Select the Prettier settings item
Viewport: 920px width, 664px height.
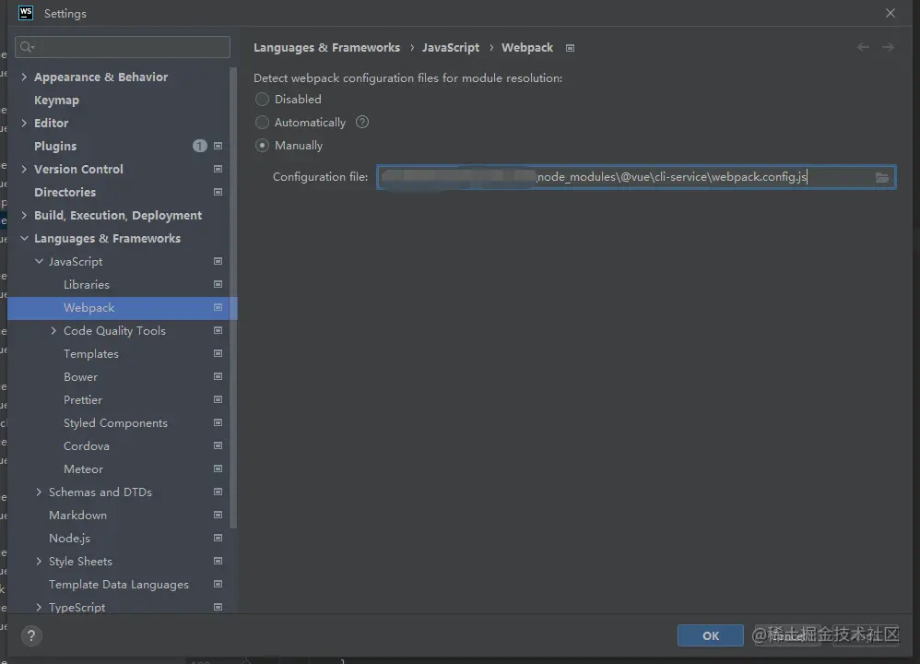click(83, 400)
